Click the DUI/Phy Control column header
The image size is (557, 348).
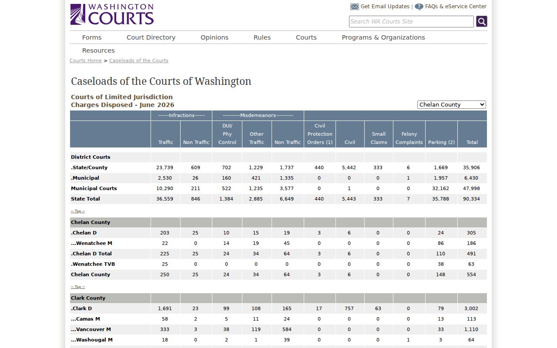227,134
